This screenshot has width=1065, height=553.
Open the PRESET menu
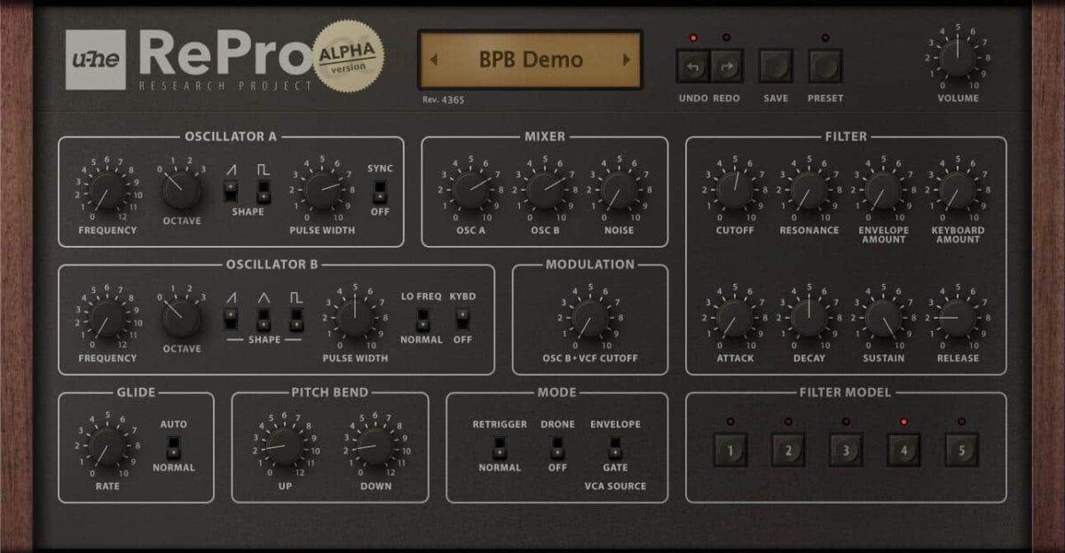coord(824,66)
